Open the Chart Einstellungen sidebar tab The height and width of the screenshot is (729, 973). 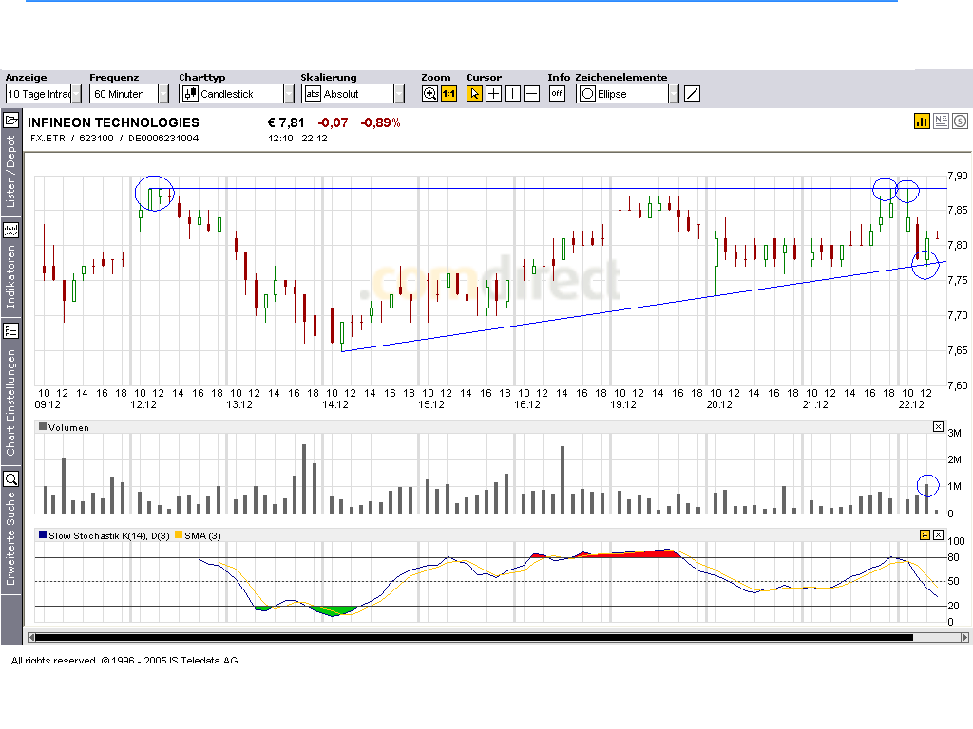coord(10,402)
